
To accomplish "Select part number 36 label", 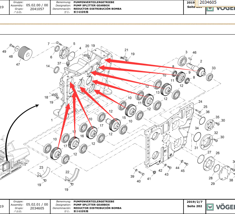I will (x=208, y=112).
